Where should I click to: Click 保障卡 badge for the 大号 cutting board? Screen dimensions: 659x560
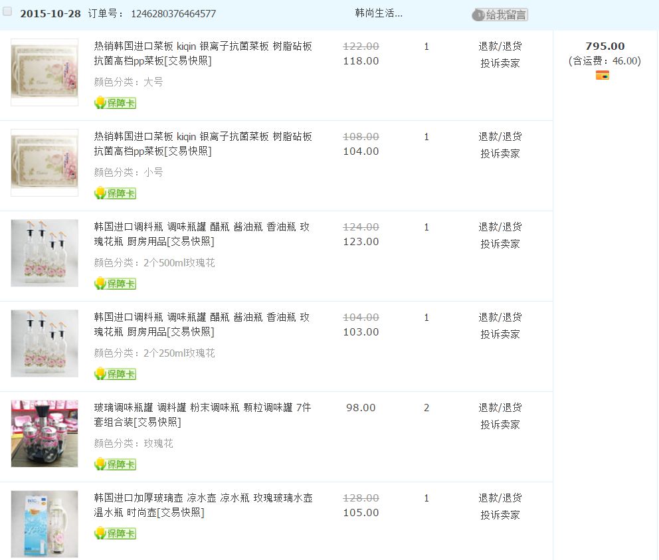(x=115, y=103)
